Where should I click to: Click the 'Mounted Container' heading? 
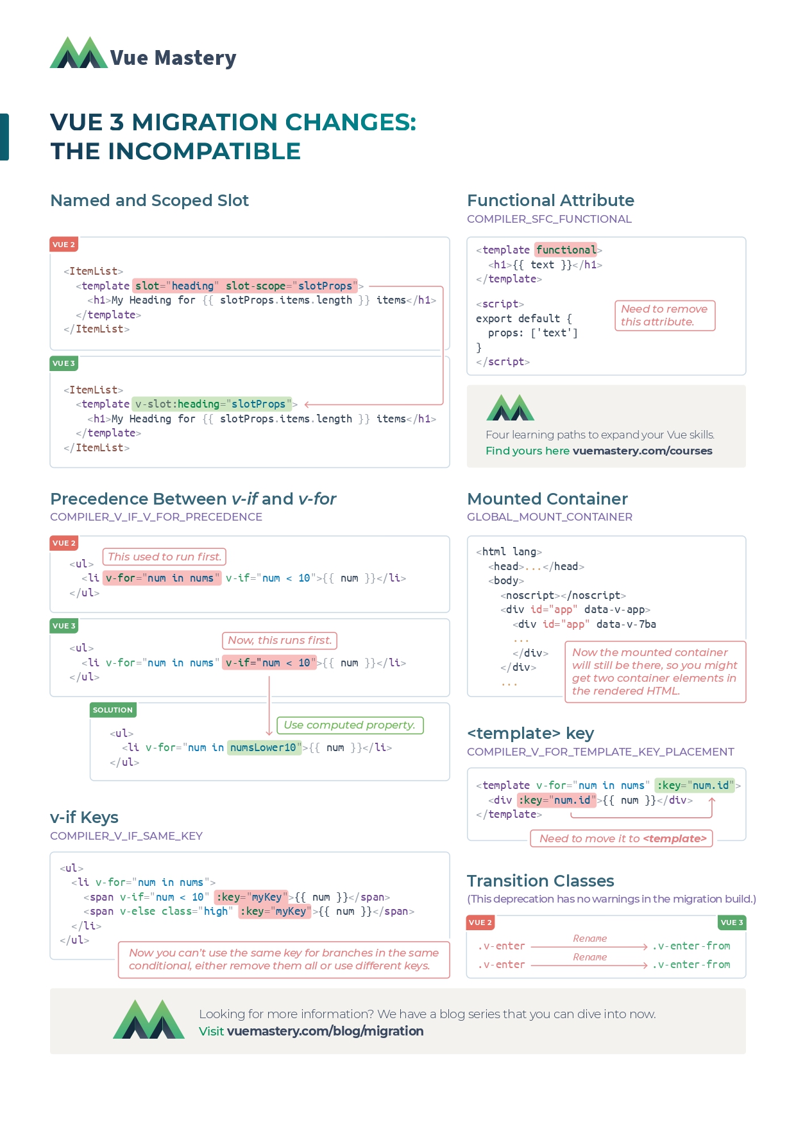pos(547,499)
